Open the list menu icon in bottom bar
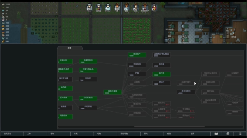This screenshot has width=247, height=138. [x=240, y=134]
